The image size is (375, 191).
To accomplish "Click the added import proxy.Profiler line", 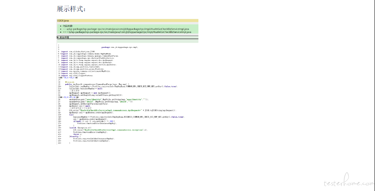I will (84, 69).
